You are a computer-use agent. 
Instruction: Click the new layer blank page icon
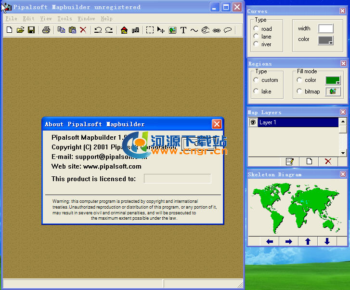point(309,161)
